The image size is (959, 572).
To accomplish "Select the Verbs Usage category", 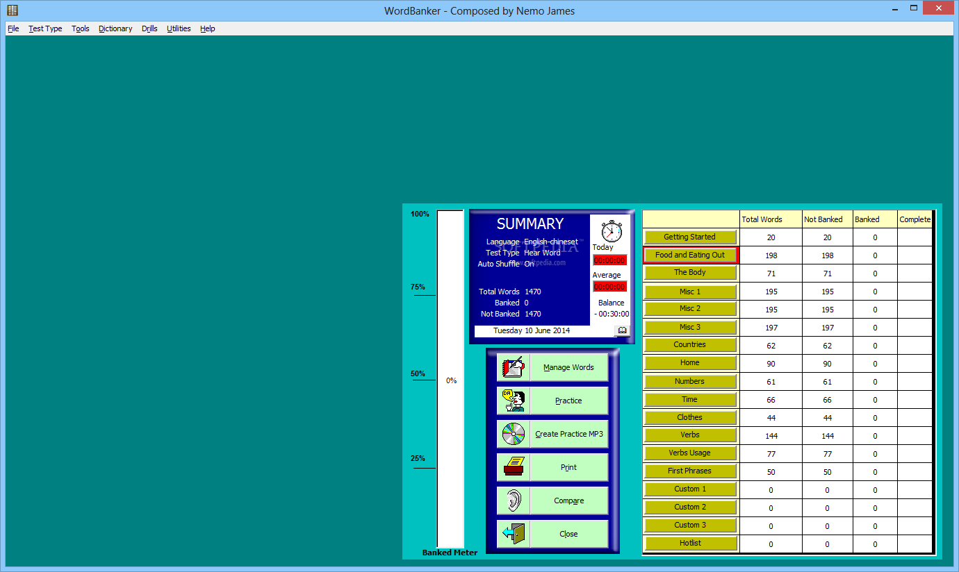I will 690,453.
